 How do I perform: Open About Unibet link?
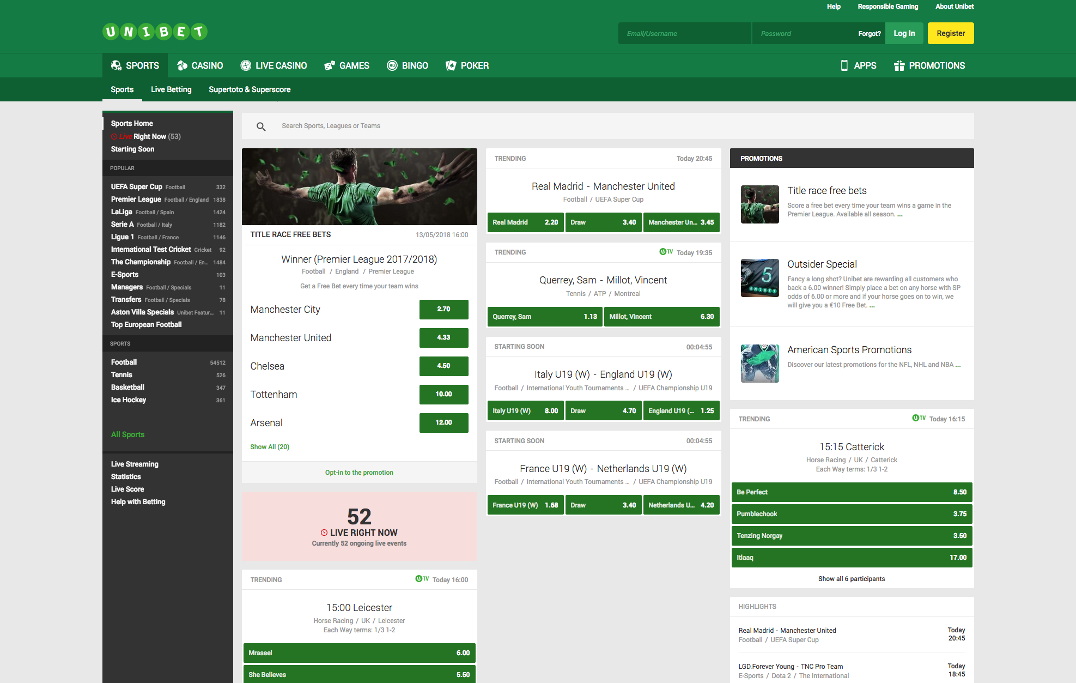955,7
